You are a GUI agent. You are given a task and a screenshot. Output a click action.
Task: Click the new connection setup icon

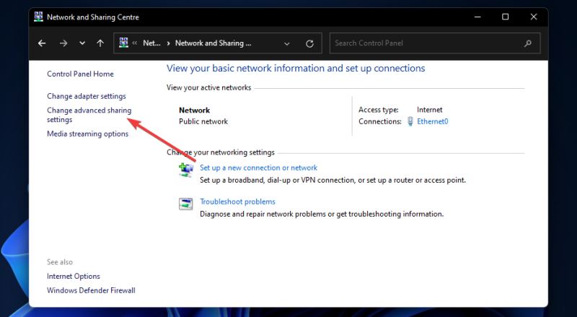coord(185,170)
